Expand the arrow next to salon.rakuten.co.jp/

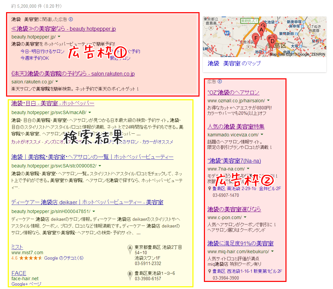tap(57, 81)
